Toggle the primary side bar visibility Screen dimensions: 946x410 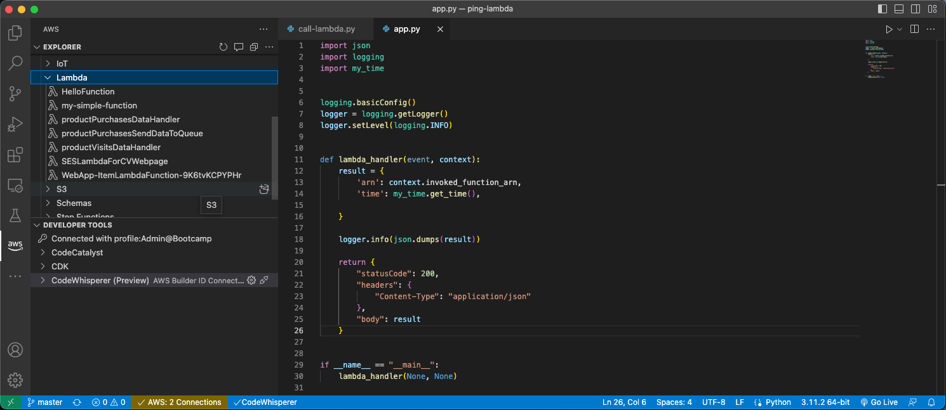[883, 9]
